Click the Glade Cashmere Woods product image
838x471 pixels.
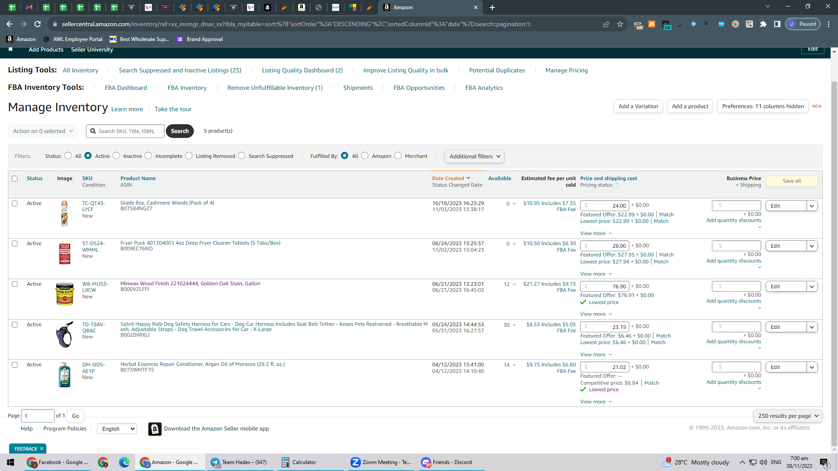pyautogui.click(x=65, y=213)
